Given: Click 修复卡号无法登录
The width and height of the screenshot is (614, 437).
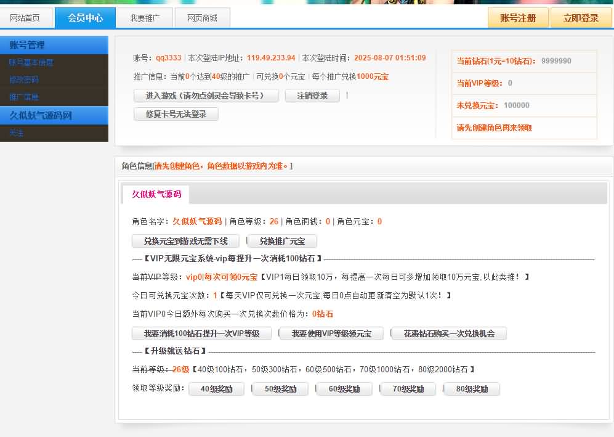Looking at the screenshot, I should pos(176,114).
